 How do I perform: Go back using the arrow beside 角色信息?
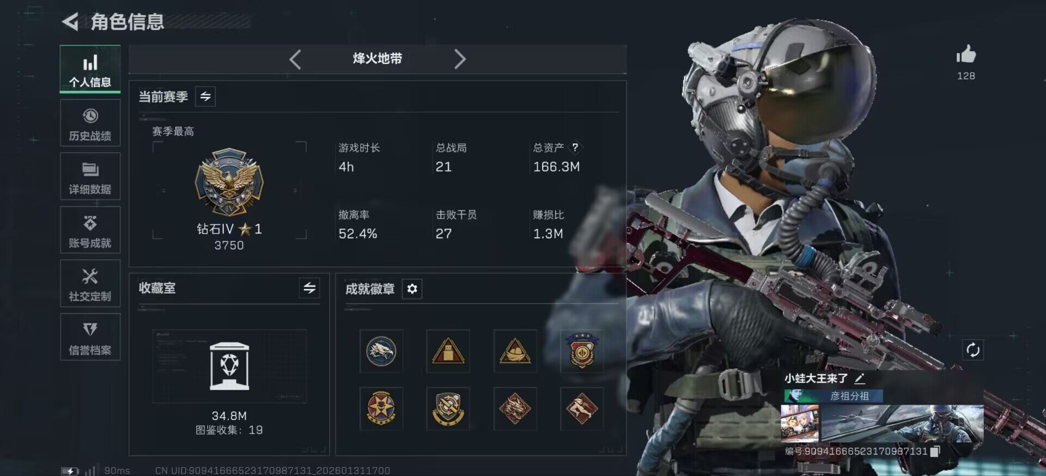click(x=70, y=22)
